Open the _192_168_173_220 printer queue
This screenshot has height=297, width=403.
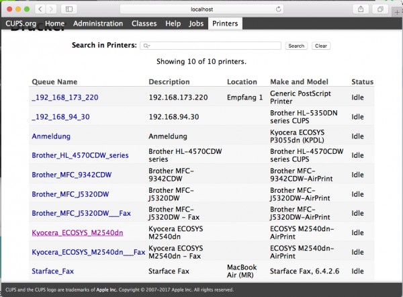(x=65, y=97)
